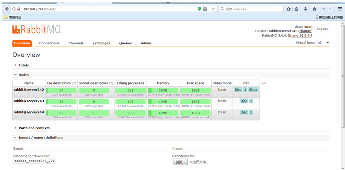The width and height of the screenshot is (345, 170).
Task: Click the history dropdown arrow beside undo icon
Action: [x=330, y=9]
